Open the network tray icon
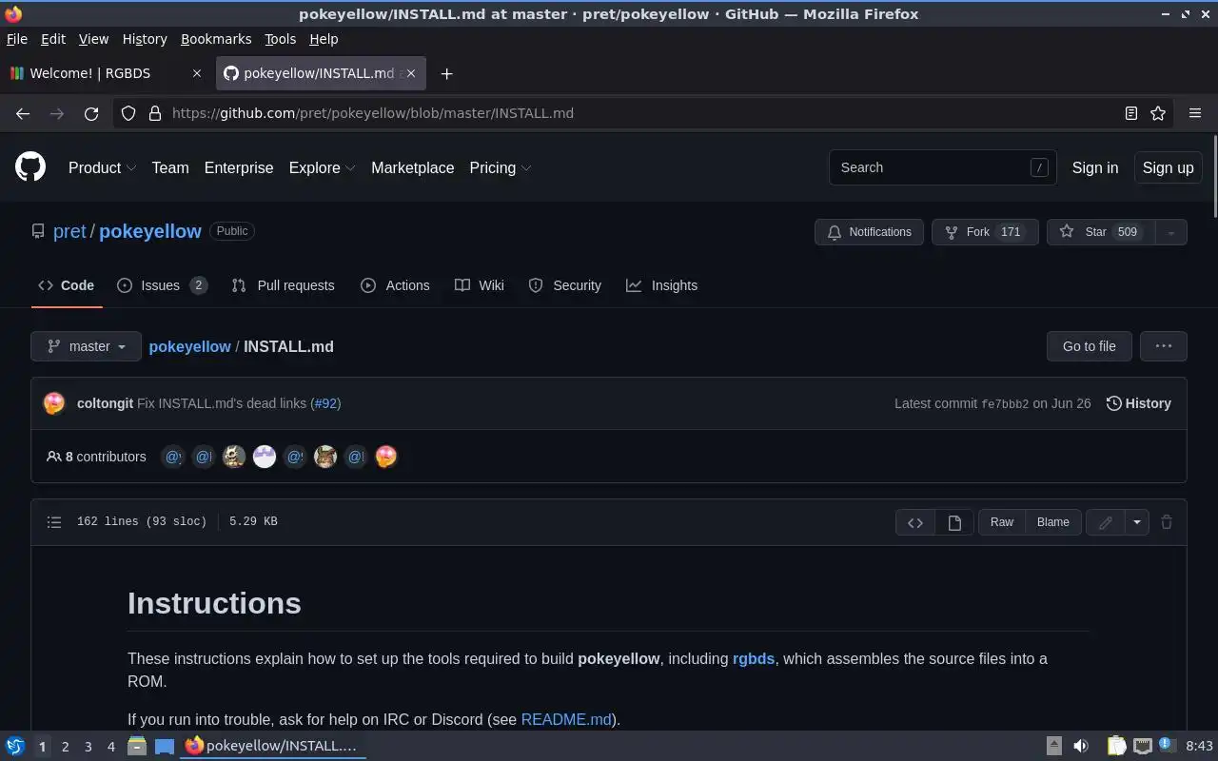 (x=1143, y=746)
